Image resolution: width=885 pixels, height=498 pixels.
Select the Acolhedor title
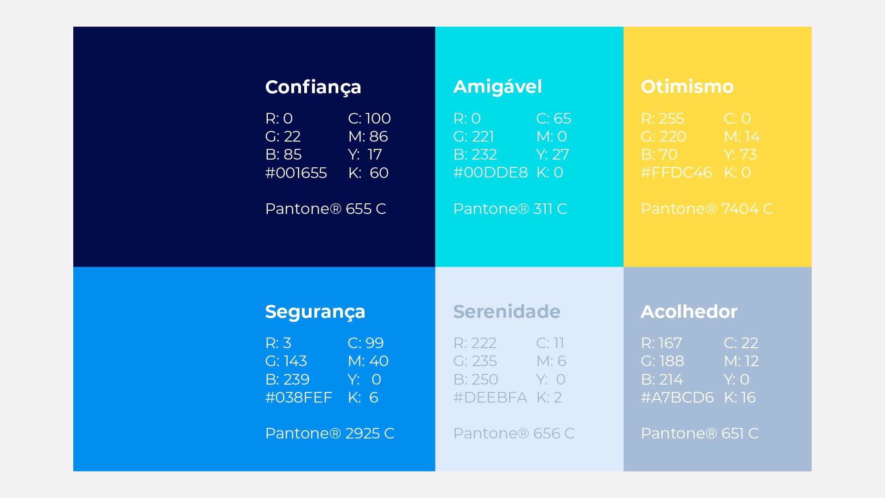(x=689, y=312)
